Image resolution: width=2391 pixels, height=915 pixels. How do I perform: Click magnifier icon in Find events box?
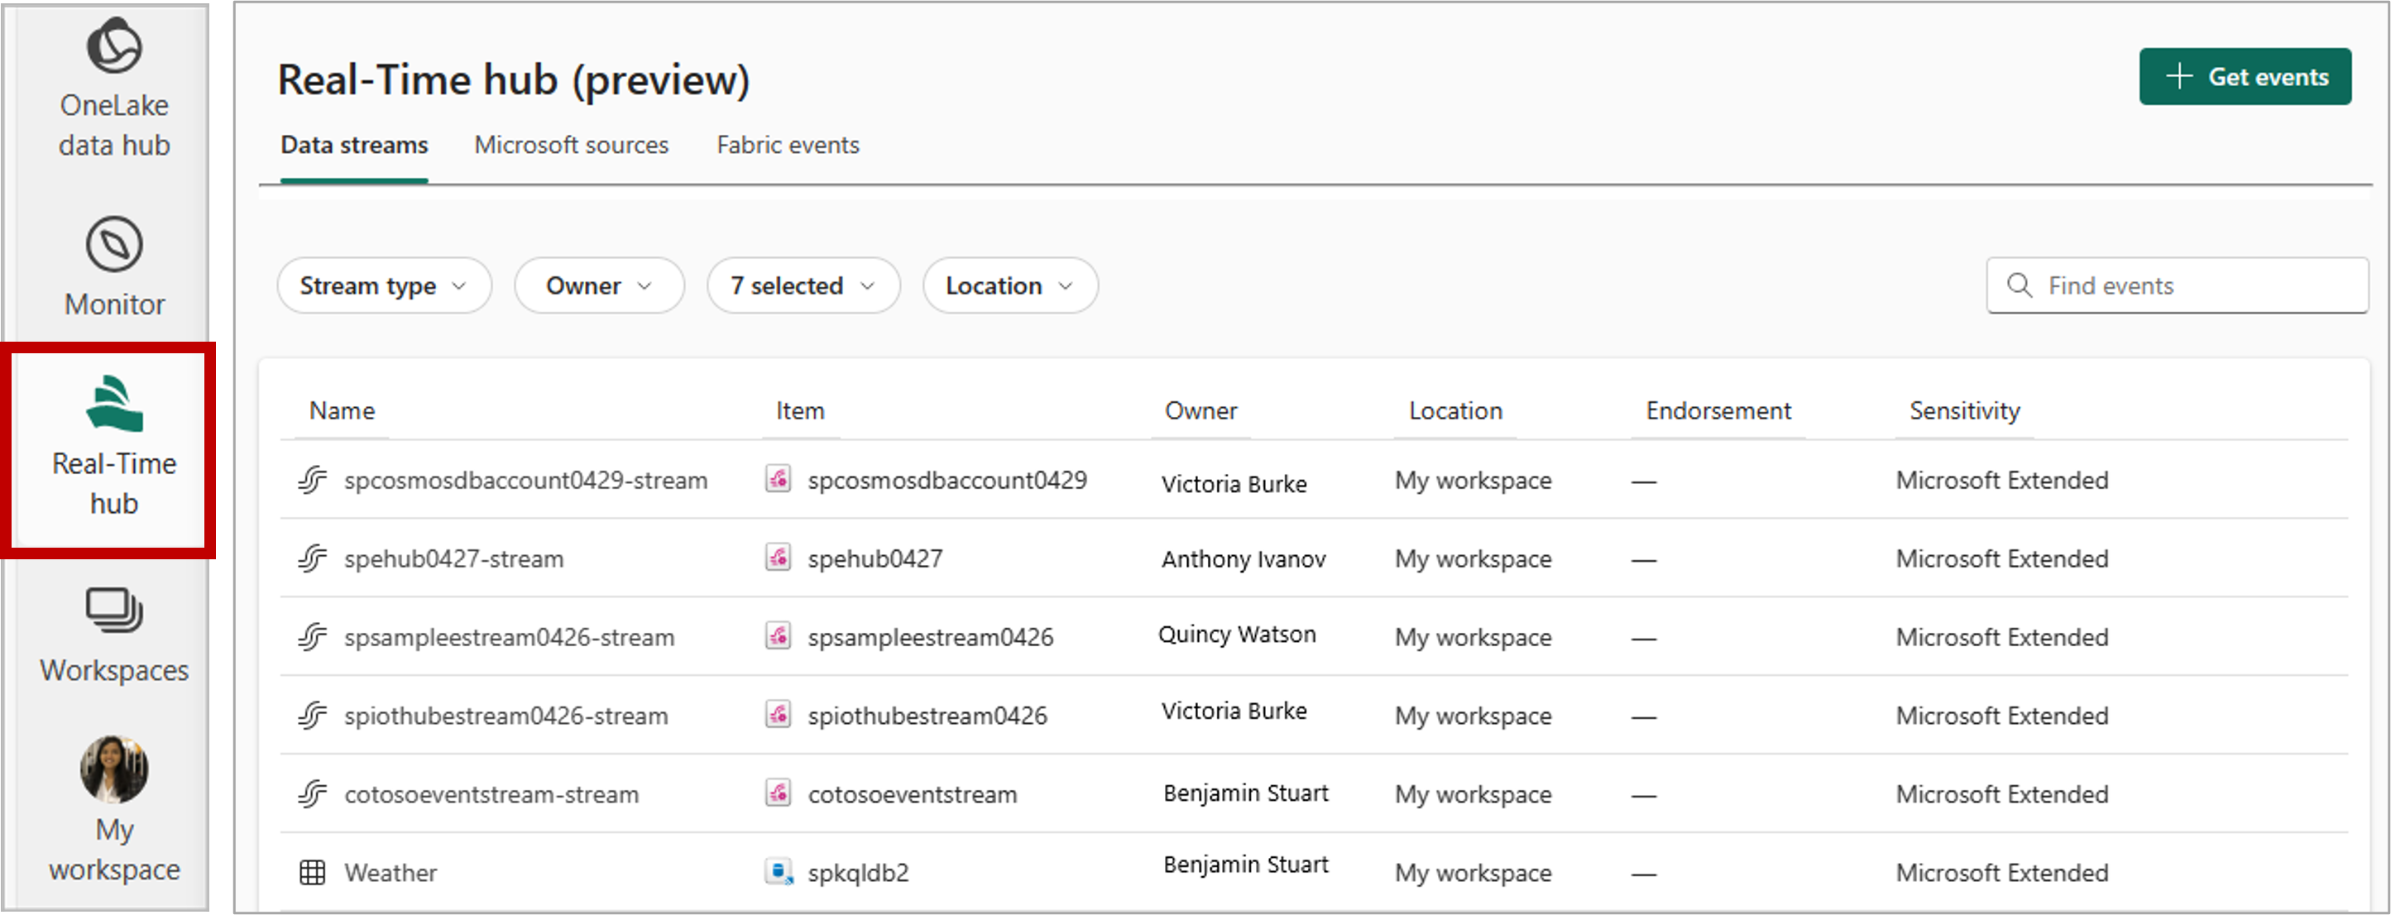click(2019, 285)
